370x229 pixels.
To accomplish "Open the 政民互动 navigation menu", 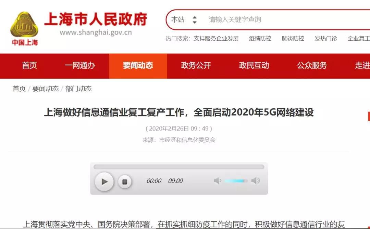I will (254, 66).
